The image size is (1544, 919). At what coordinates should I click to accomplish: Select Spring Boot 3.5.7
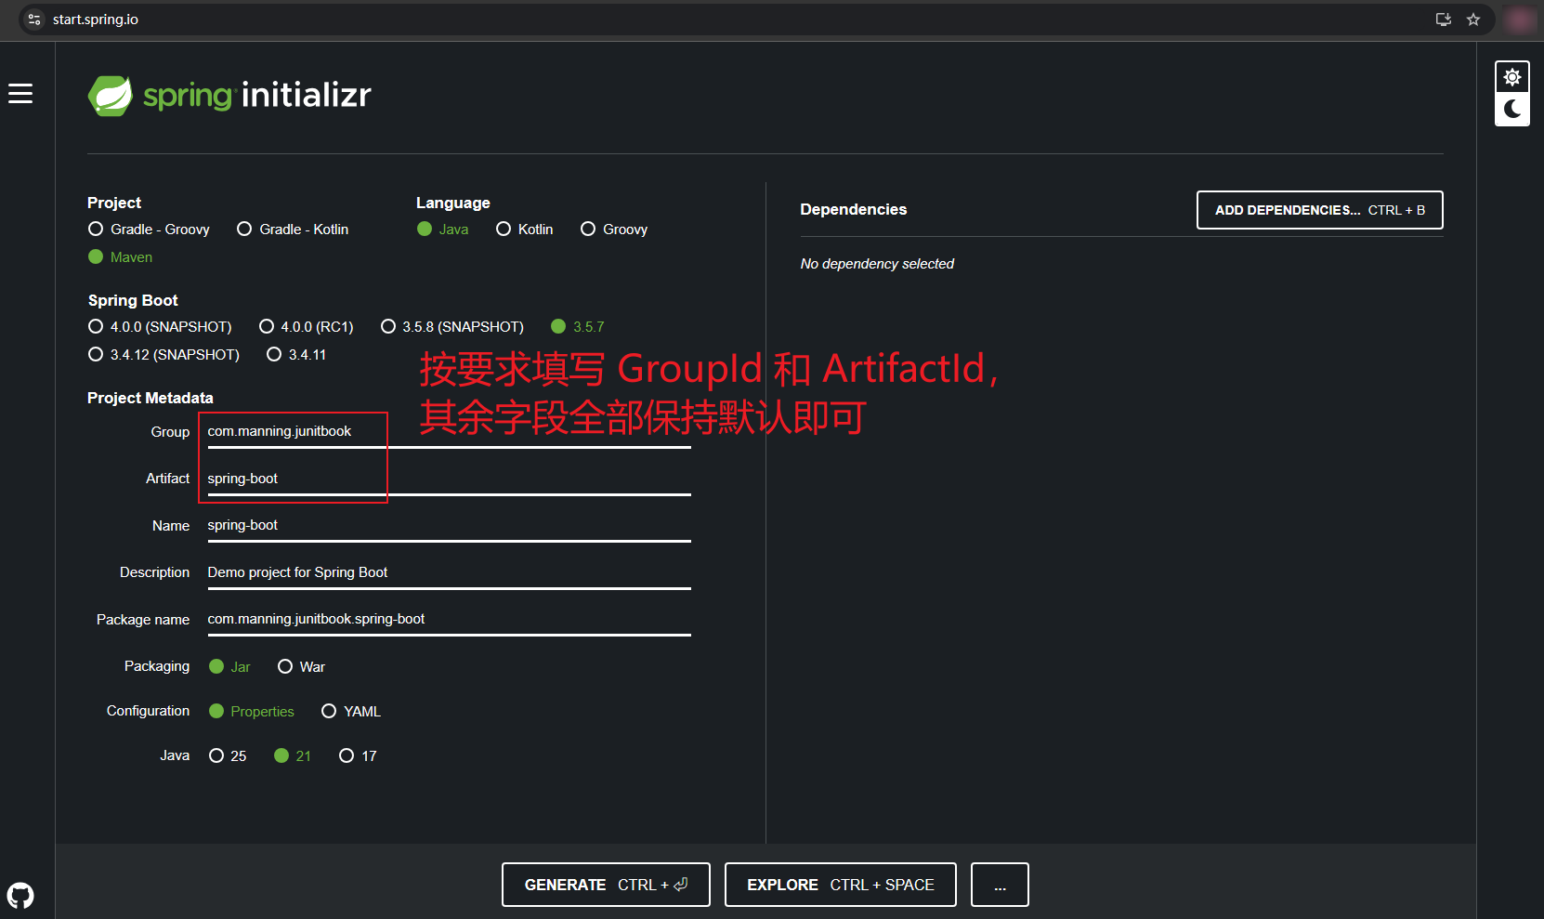pos(578,327)
